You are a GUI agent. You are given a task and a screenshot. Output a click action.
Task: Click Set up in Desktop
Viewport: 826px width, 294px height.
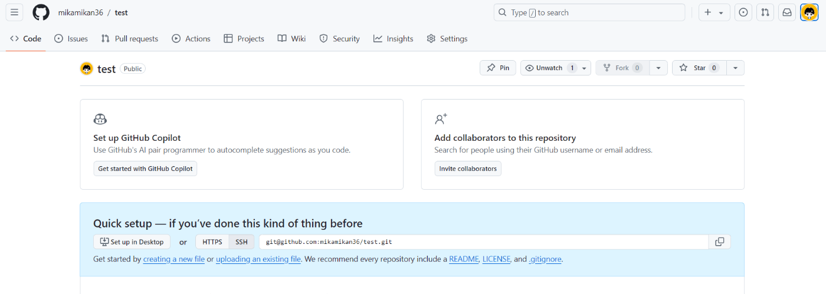point(132,242)
